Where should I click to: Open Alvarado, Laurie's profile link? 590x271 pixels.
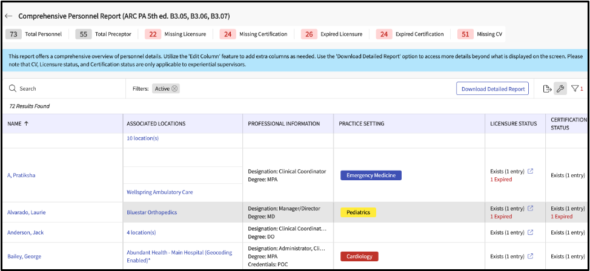(26, 212)
